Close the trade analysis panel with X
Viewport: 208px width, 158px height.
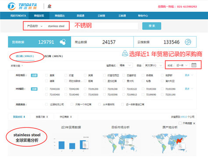click(194, 124)
